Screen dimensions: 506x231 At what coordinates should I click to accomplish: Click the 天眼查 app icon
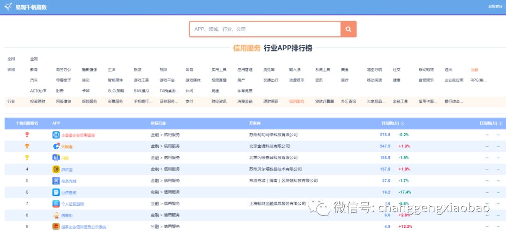click(x=56, y=146)
